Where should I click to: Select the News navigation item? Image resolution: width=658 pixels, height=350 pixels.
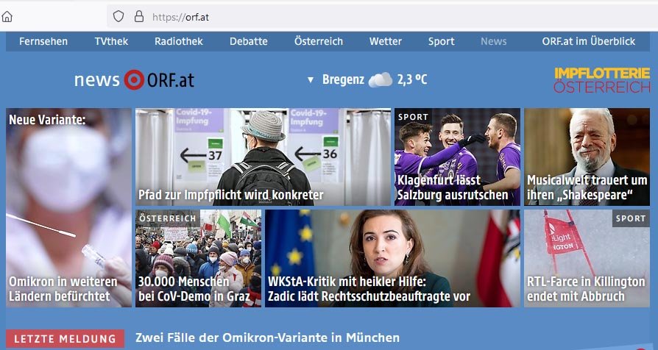coord(493,41)
